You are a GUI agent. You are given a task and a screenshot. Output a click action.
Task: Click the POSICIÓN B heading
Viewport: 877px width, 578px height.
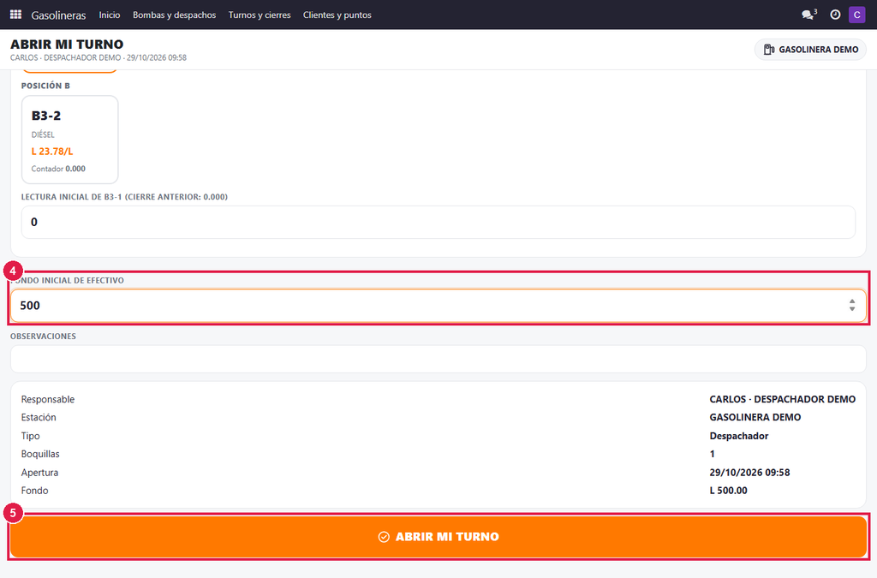45,86
